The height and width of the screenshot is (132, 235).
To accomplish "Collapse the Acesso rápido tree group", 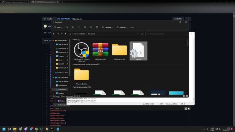I will pyautogui.click(x=53, y=40).
